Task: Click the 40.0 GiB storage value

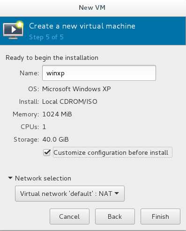Action: (55, 139)
